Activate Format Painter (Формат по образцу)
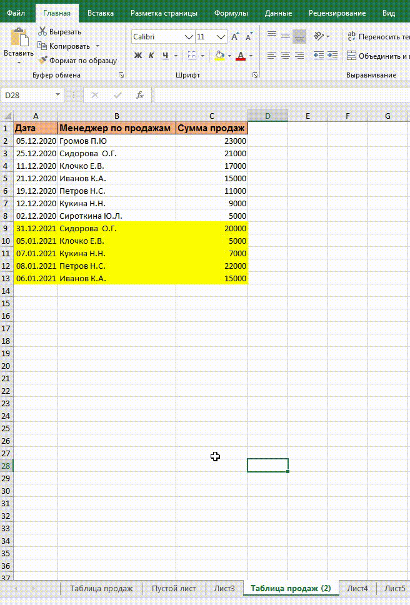The image size is (410, 605). click(x=42, y=60)
